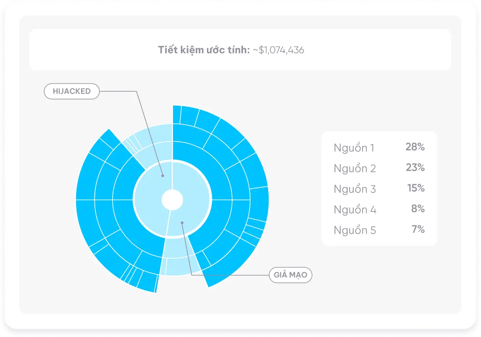Choose Nguồn 3 in the source list
This screenshot has height=337, width=481.
click(355, 189)
